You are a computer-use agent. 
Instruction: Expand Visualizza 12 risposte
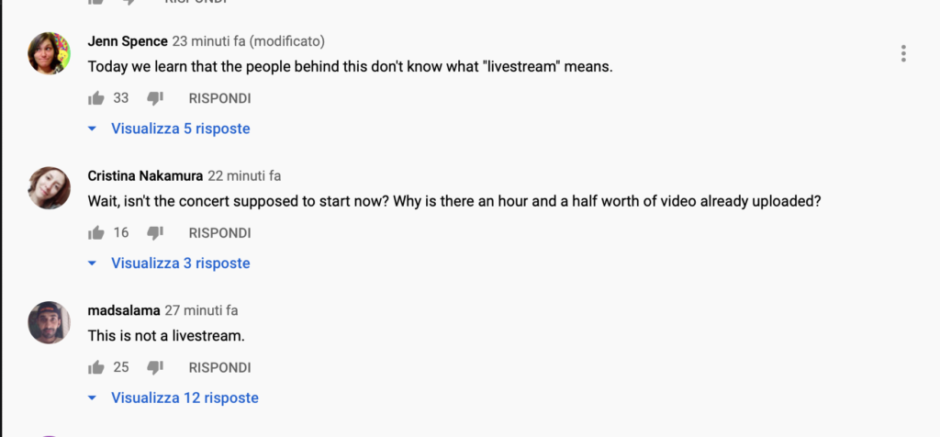(173, 398)
